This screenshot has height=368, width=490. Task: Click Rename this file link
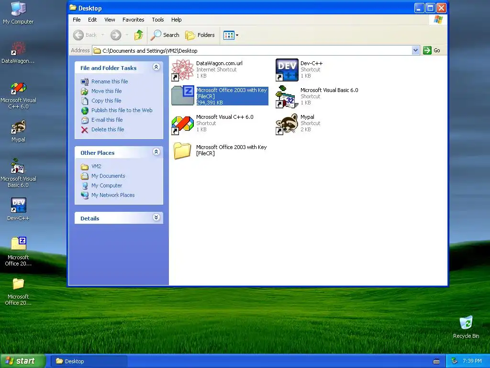tap(110, 81)
